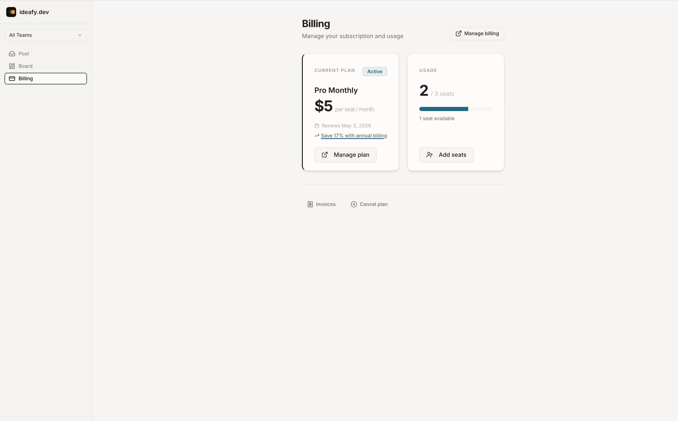This screenshot has width=678, height=421.
Task: Open the All Teams dropdown
Action: point(46,35)
